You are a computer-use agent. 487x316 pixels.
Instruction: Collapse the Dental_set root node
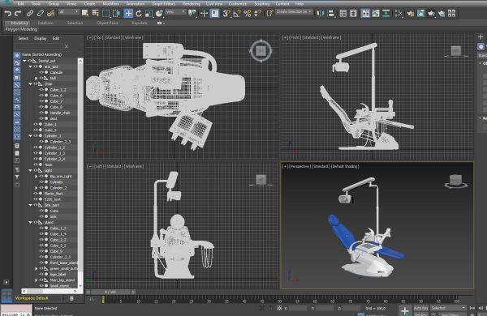[24, 61]
